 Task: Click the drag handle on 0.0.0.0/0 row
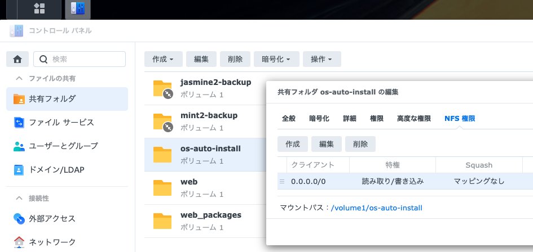click(x=282, y=182)
